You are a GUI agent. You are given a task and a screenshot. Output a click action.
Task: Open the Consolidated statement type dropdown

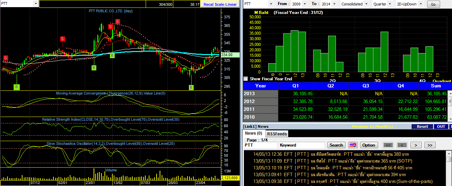tap(366, 4)
